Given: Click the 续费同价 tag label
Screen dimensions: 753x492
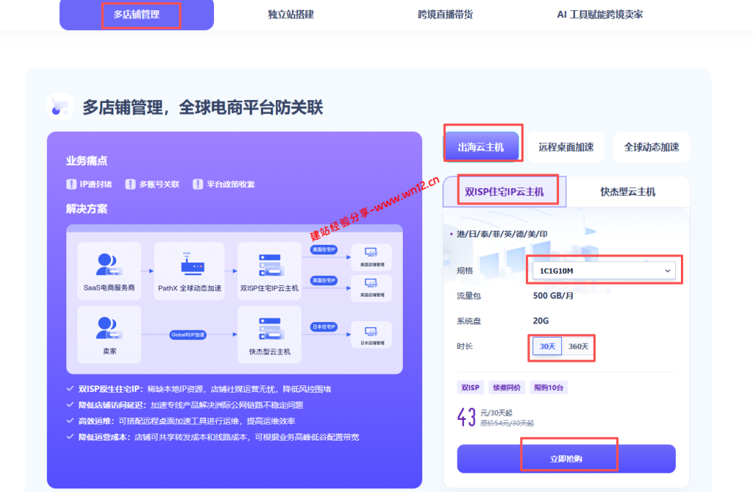Looking at the screenshot, I should tap(507, 388).
